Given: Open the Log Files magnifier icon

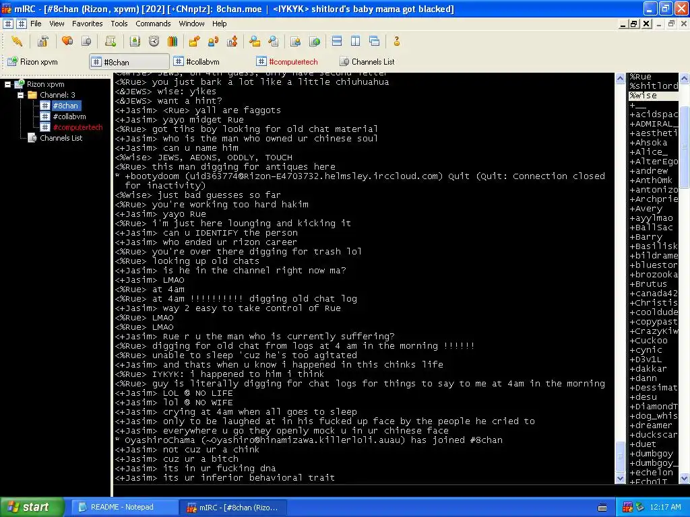Looking at the screenshot, I should pyautogui.click(x=274, y=41).
